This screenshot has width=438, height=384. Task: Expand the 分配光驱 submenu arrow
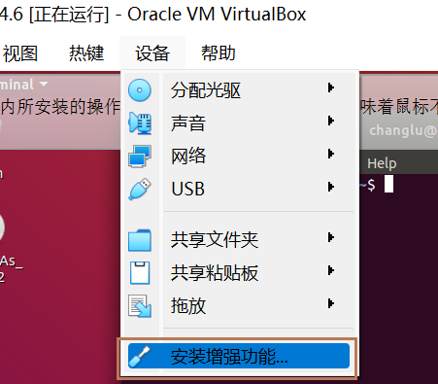click(x=330, y=87)
